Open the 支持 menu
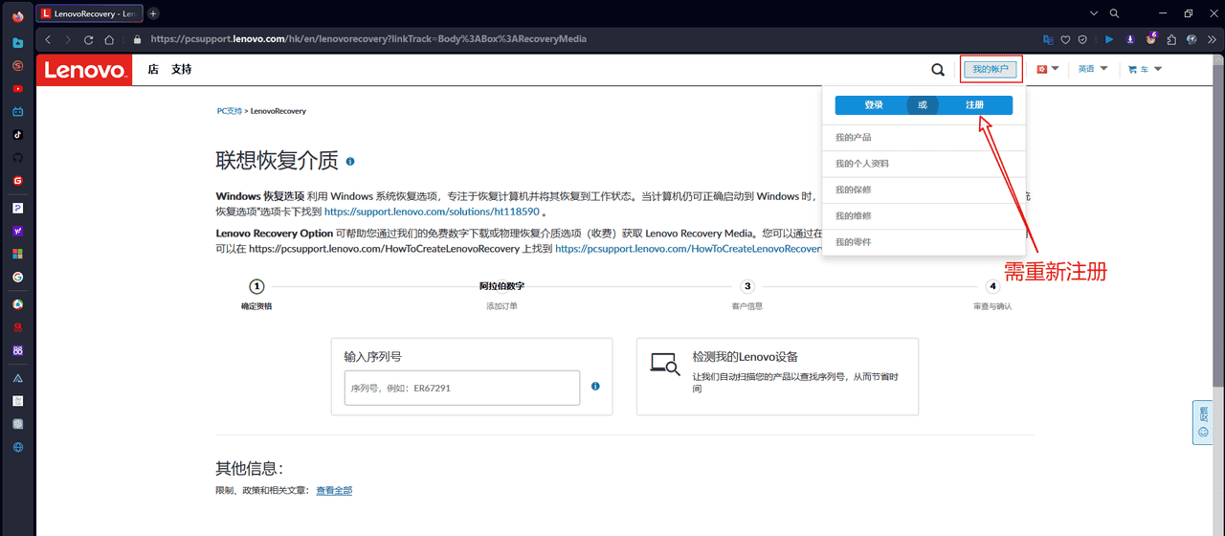 (182, 70)
